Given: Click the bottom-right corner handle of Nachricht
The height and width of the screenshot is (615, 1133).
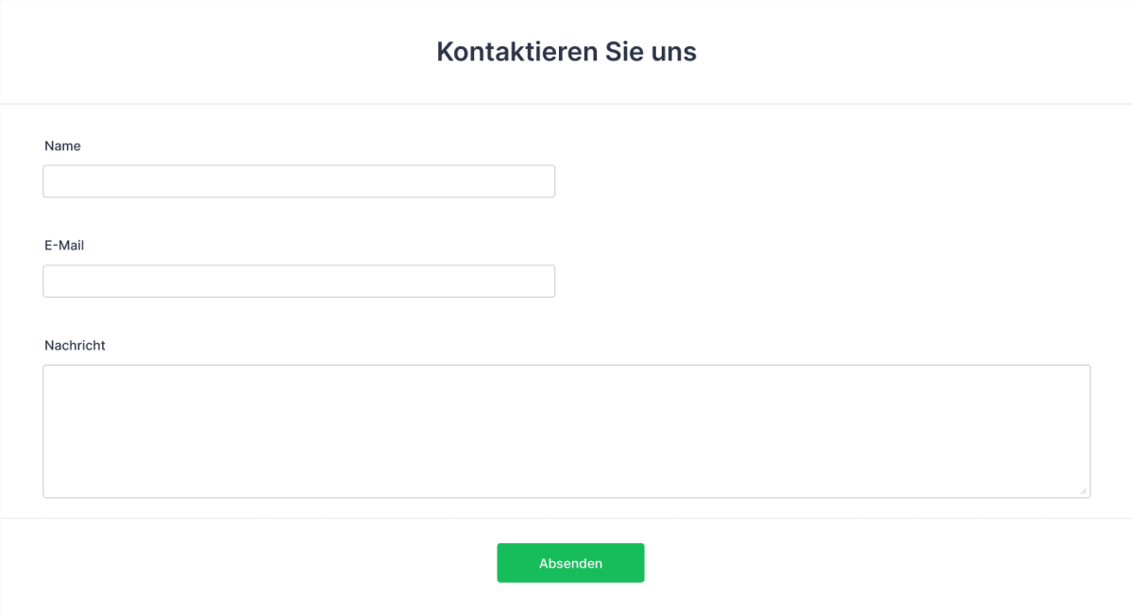Looking at the screenshot, I should (x=1084, y=490).
